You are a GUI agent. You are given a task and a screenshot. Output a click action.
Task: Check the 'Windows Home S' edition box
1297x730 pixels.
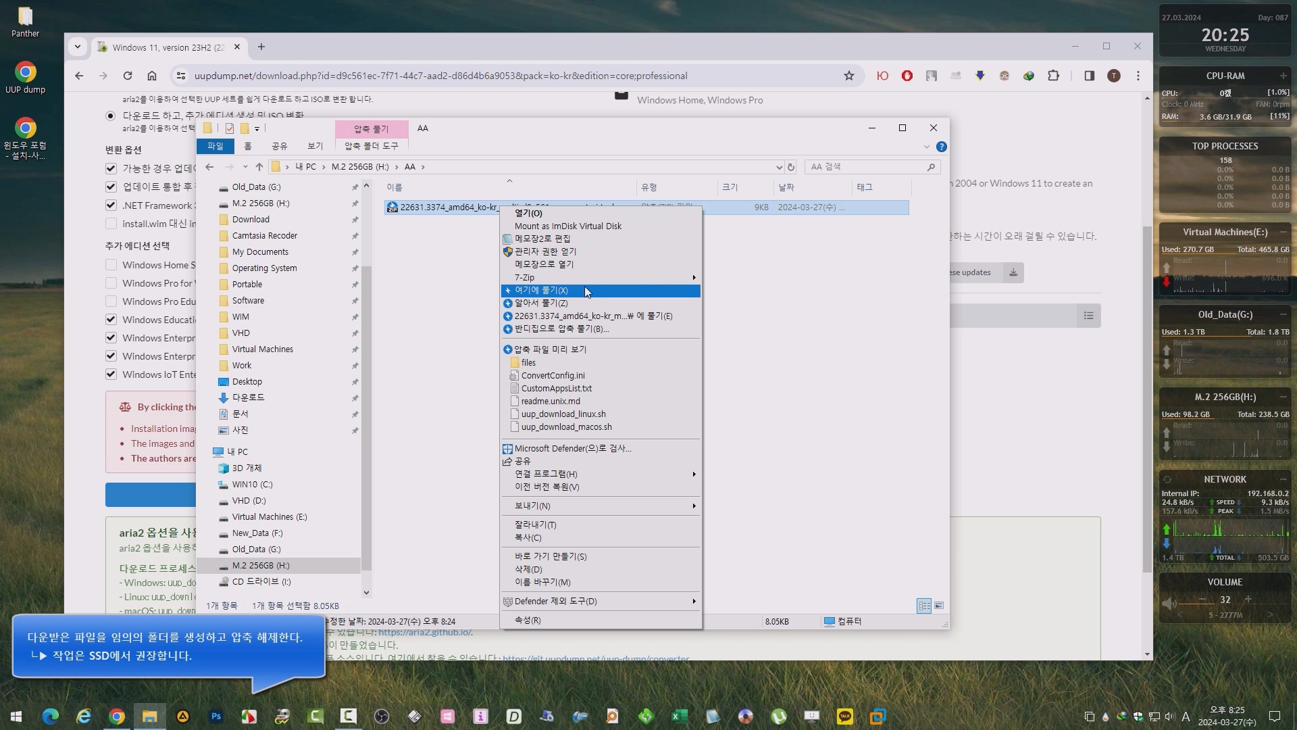coord(111,265)
